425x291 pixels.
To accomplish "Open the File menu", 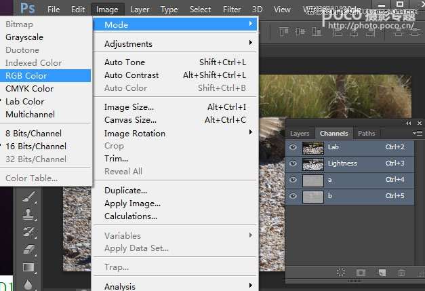I will tap(54, 9).
